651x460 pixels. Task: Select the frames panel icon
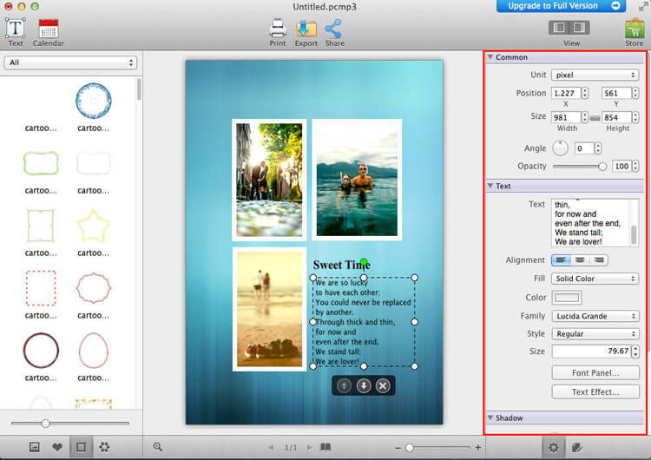81,447
